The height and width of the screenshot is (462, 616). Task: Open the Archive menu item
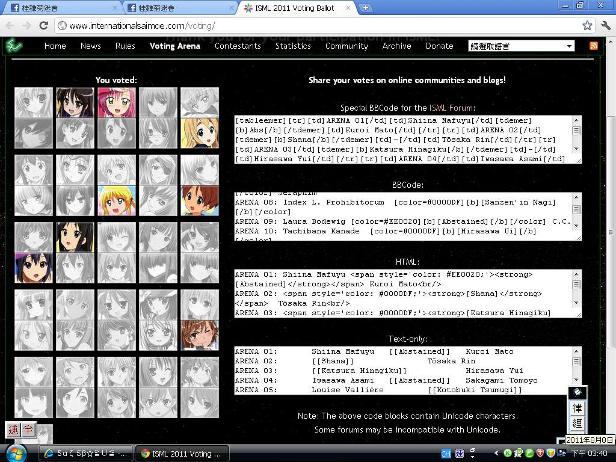tap(397, 46)
